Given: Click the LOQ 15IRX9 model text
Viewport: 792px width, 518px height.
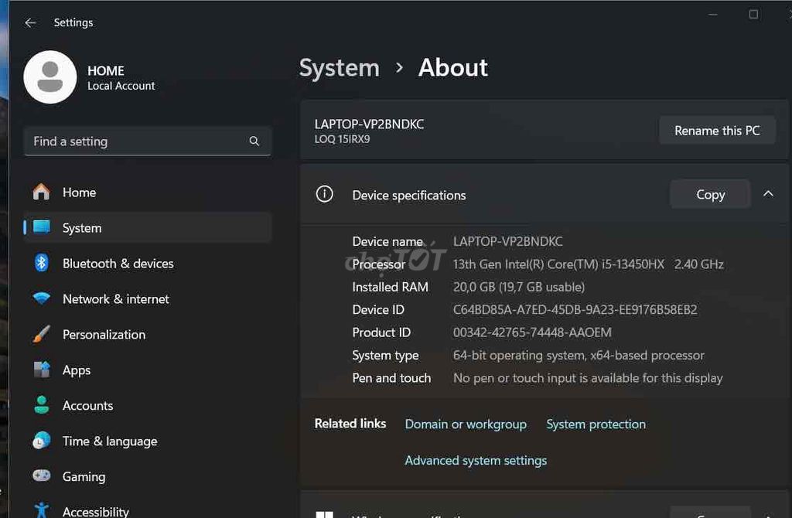Looking at the screenshot, I should (342, 139).
